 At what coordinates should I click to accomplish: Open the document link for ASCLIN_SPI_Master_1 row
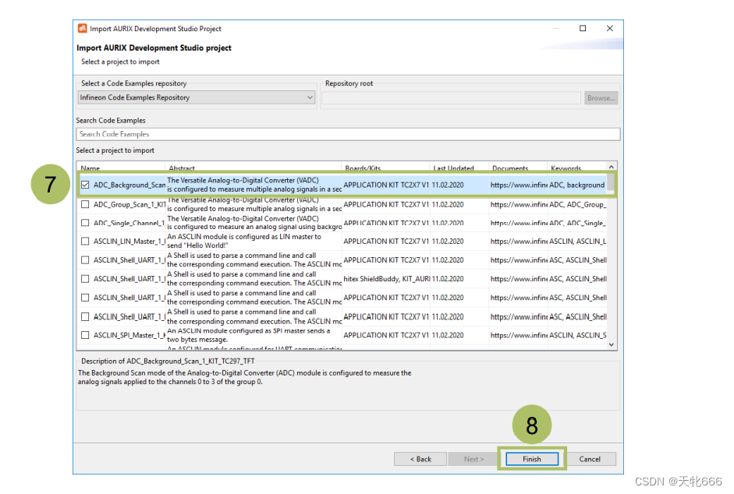tap(518, 335)
